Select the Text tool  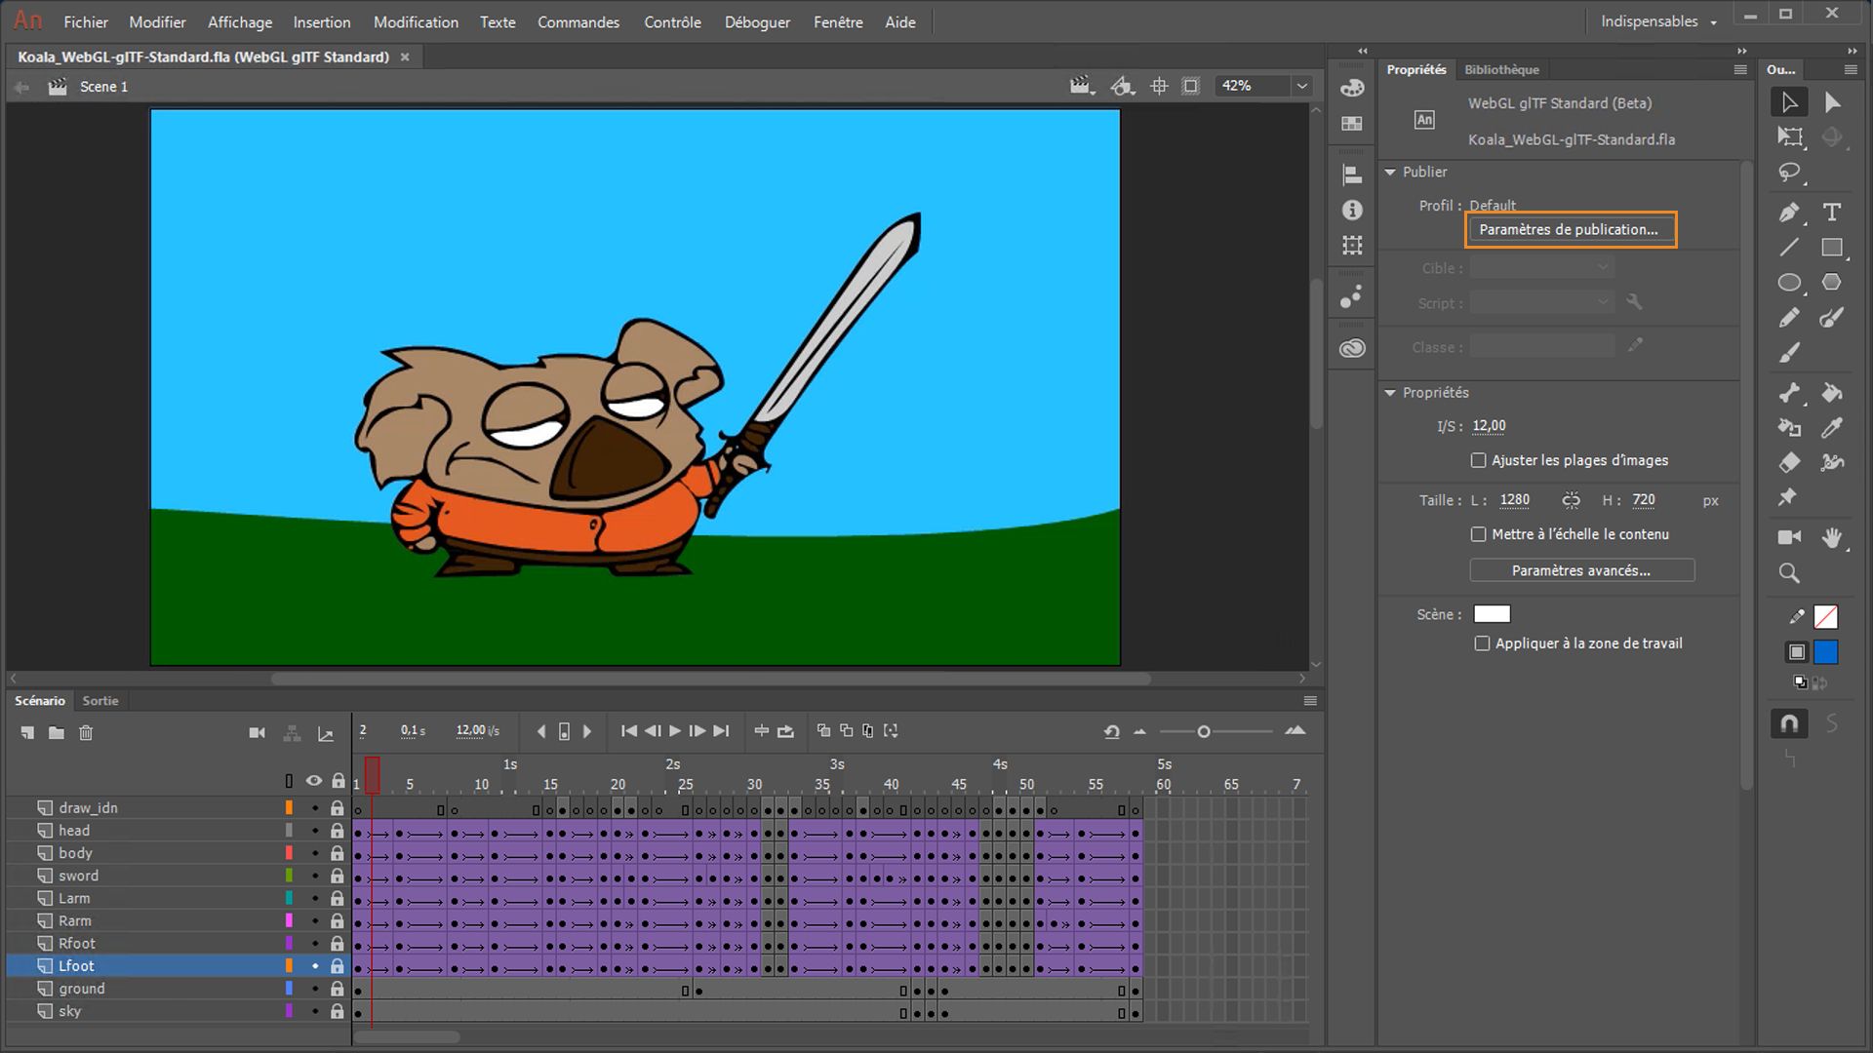[x=1831, y=213]
